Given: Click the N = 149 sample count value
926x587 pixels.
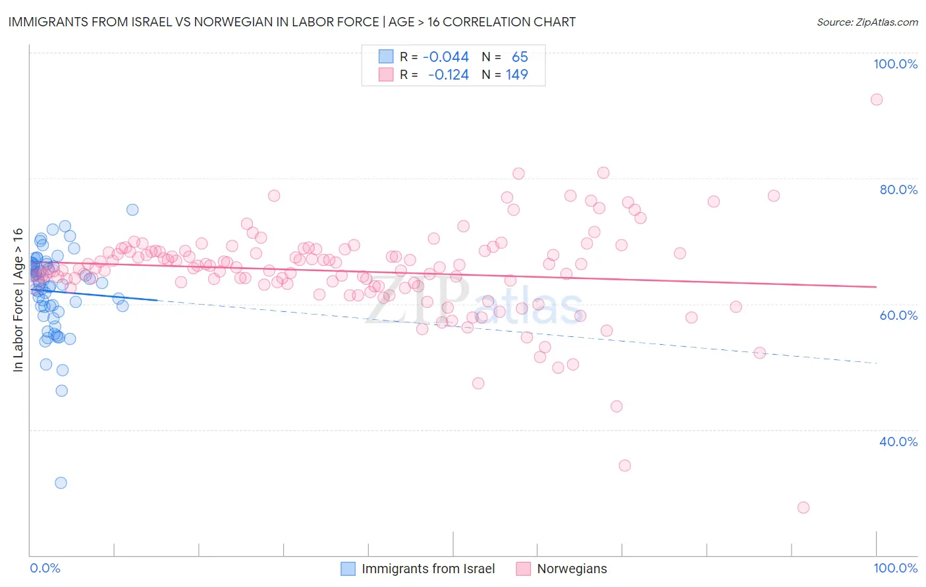Looking at the screenshot, I should pos(517,74).
